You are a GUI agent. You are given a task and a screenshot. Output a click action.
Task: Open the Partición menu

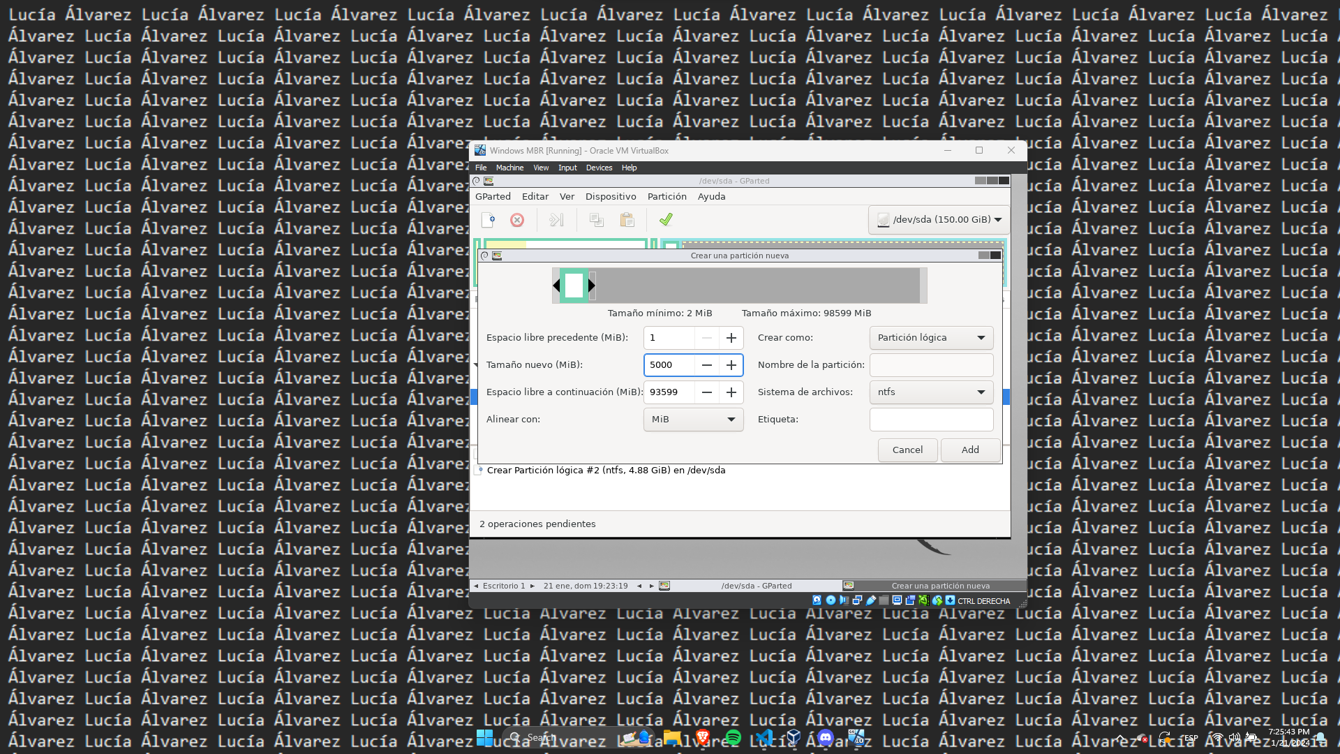[x=667, y=197]
